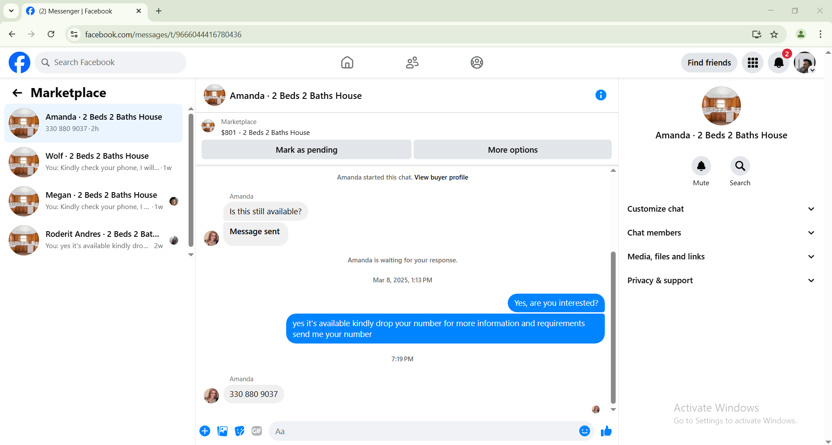Click Amanda's avatar beside 330 880 9037
The width and height of the screenshot is (832, 445).
coord(212,396)
